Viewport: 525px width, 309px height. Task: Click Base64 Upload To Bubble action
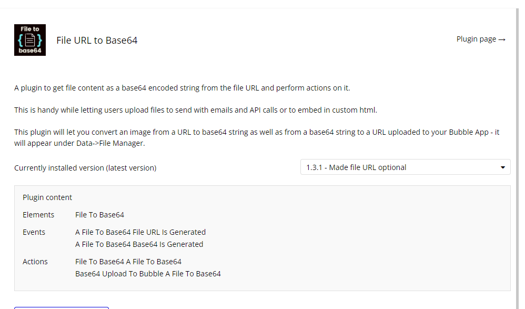coord(148,274)
